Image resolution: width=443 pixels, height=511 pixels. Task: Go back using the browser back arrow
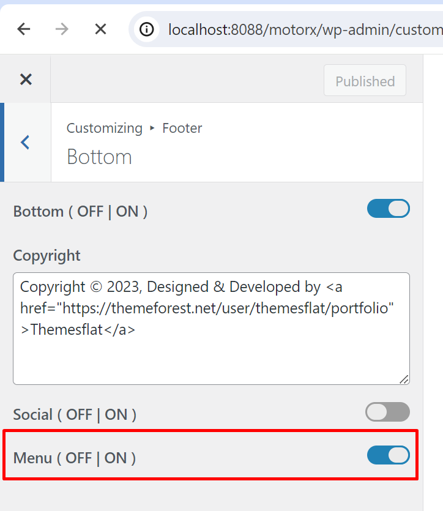(x=24, y=29)
